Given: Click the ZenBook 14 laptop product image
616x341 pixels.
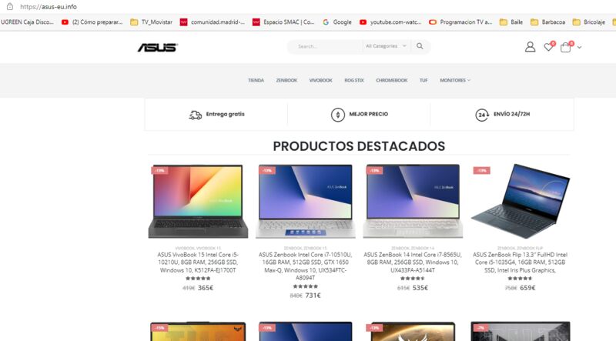Looking at the screenshot, I should (x=413, y=201).
